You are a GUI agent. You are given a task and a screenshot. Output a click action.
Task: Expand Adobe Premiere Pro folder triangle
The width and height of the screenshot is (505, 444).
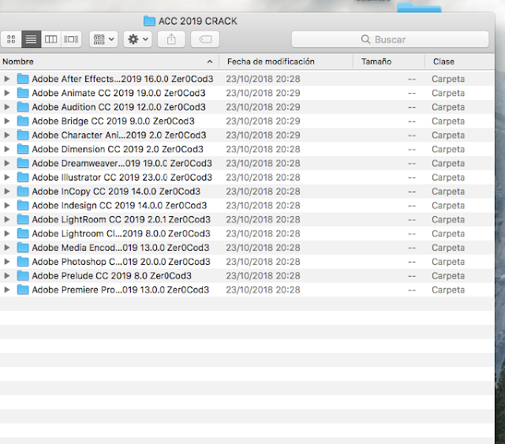[x=7, y=289]
